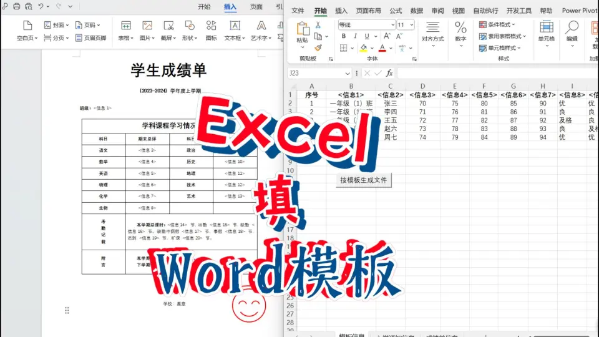Apply the fill color bucket in Excel

click(363, 48)
